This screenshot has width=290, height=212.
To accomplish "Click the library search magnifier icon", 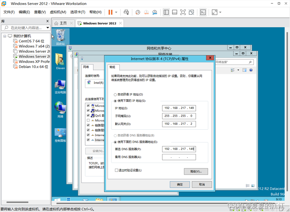I will click(6, 28).
